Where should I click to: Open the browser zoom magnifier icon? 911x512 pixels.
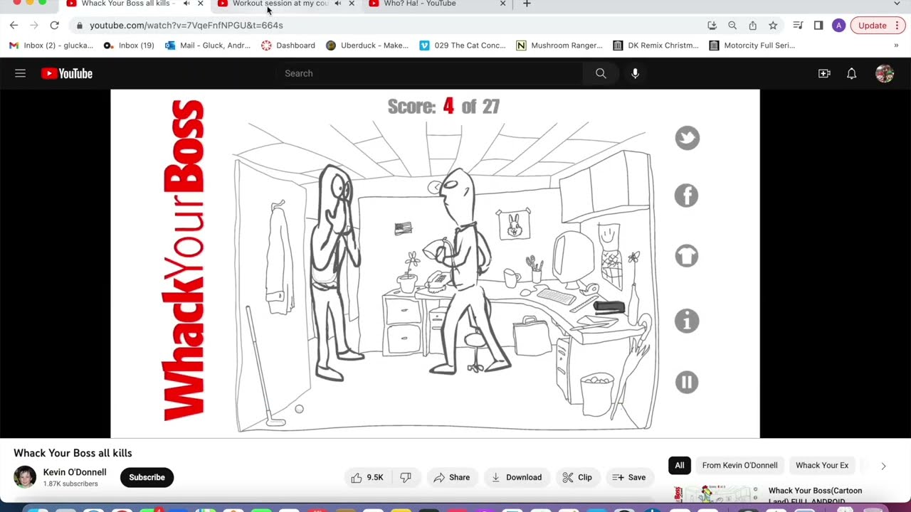732,26
